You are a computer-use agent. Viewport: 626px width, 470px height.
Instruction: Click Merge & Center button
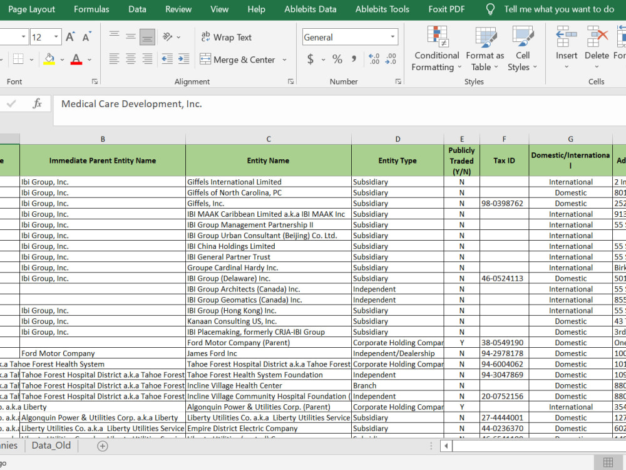237,60
